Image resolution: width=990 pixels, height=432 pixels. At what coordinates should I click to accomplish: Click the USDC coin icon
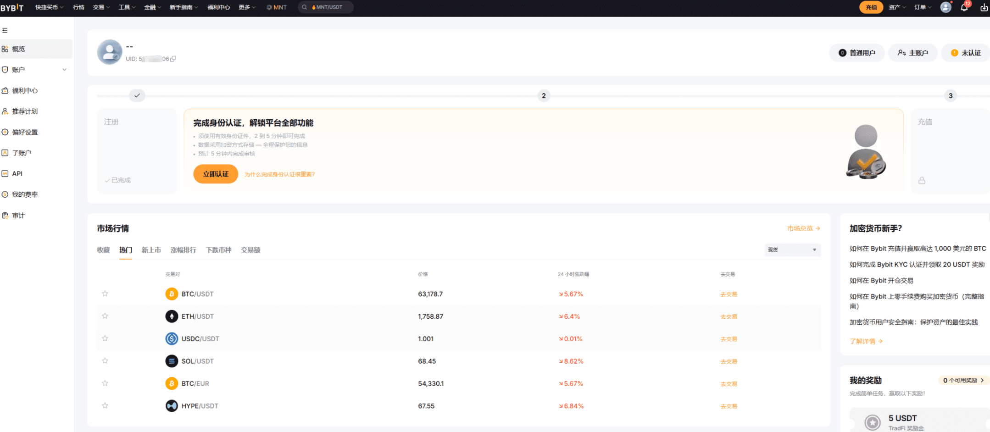(172, 339)
